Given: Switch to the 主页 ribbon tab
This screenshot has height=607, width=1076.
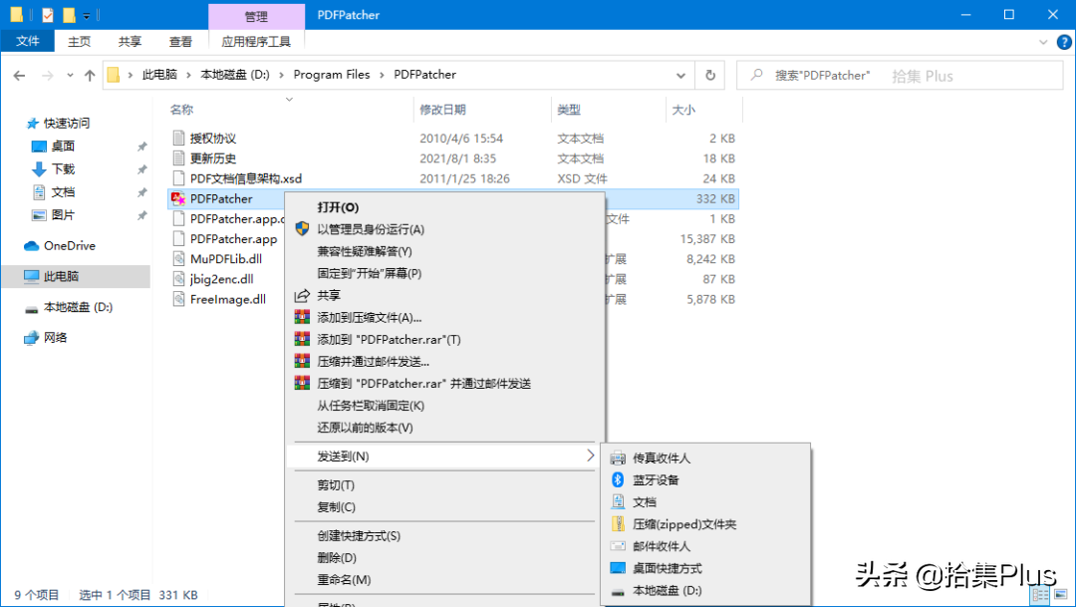Looking at the screenshot, I should [79, 41].
